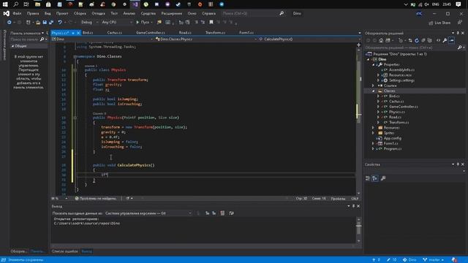Click the Refresh icon in Solution Explorer
The width and height of the screenshot is (468, 263).
pyautogui.click(x=417, y=40)
